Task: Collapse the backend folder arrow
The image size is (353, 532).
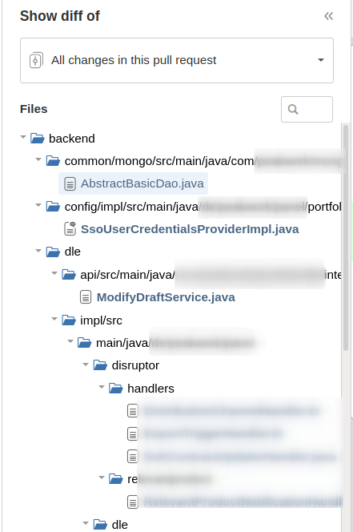Action: pos(23,138)
